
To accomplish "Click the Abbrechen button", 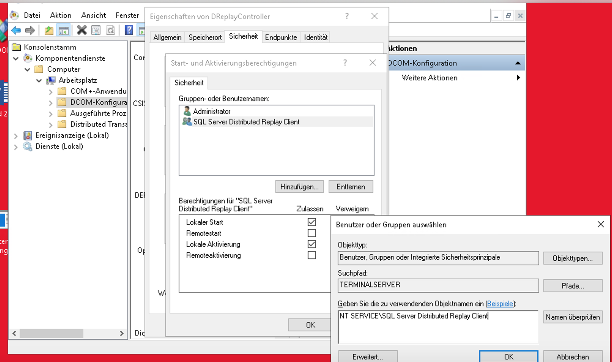I will 573,356.
